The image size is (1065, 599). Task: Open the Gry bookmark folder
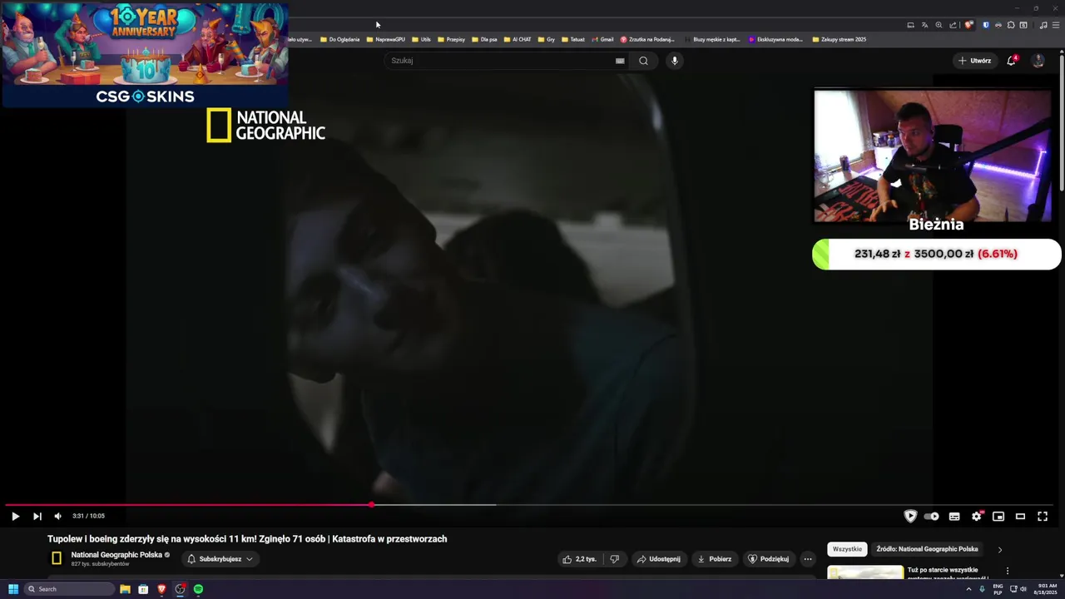click(x=546, y=39)
